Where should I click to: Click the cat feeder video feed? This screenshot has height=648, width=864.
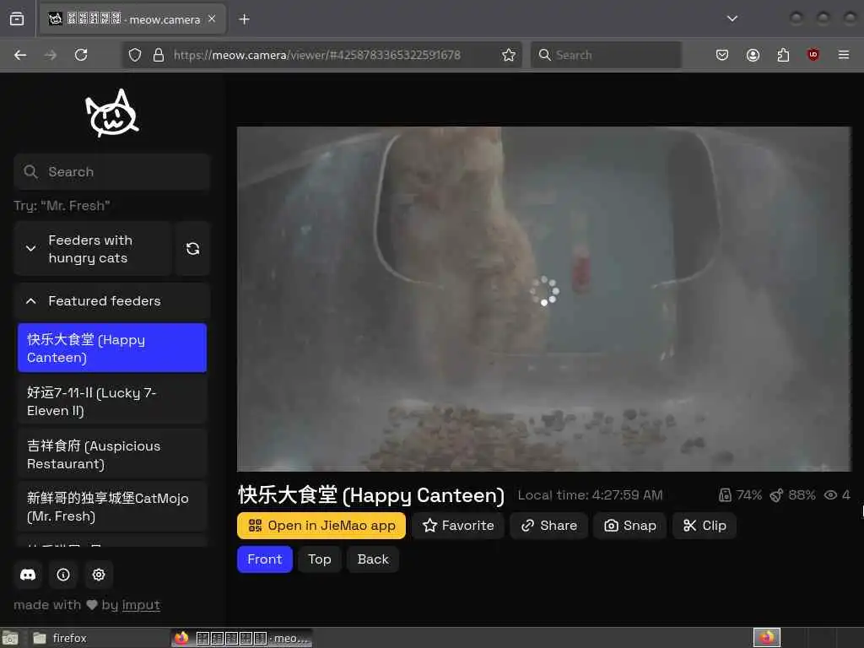(x=544, y=300)
